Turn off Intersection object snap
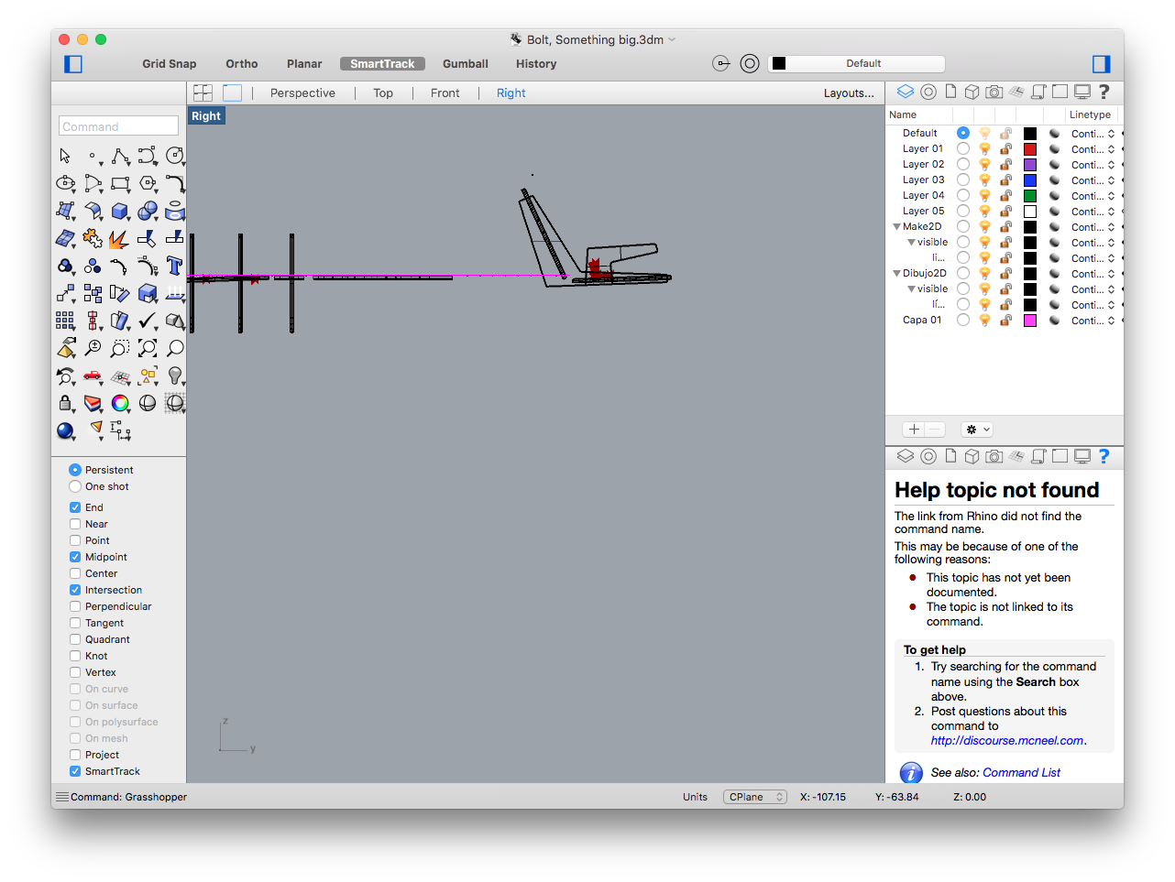The width and height of the screenshot is (1175, 882). tap(75, 590)
